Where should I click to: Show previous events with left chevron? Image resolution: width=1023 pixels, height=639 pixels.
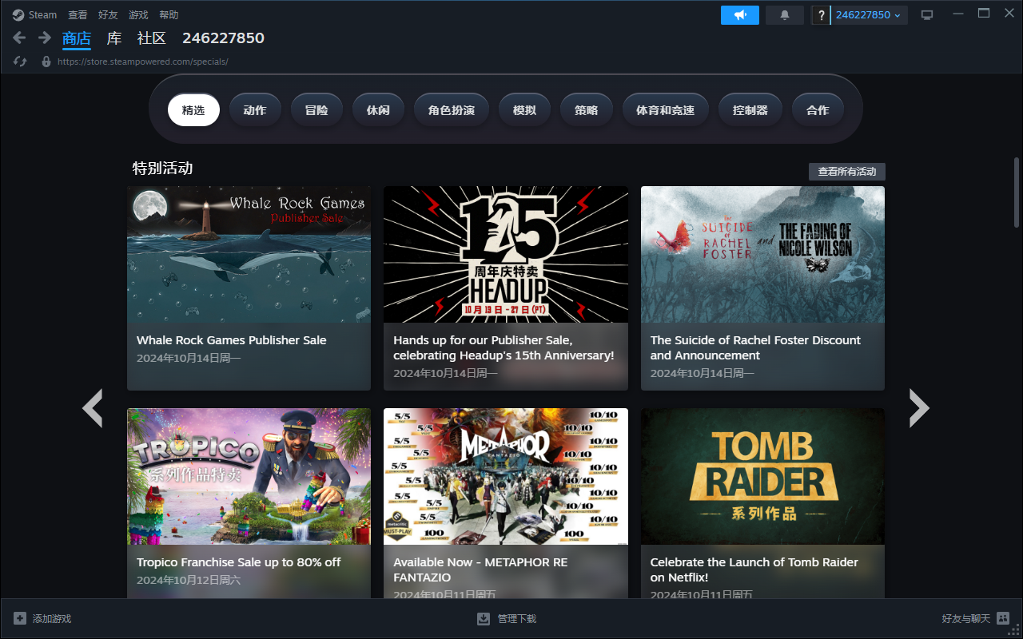point(93,408)
